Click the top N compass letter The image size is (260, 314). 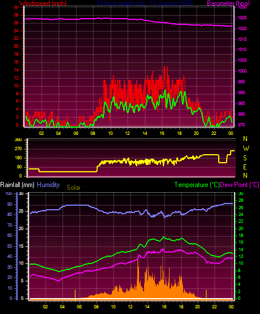click(x=245, y=138)
